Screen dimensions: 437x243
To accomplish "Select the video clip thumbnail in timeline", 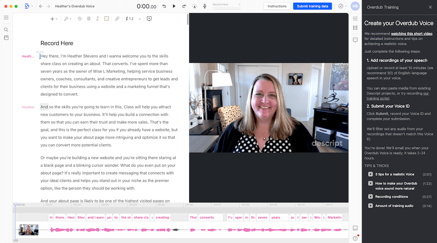I will (28, 229).
